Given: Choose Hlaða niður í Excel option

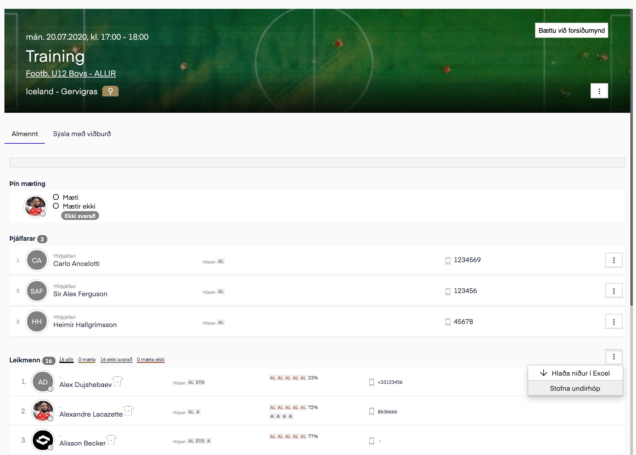Looking at the screenshot, I should [x=575, y=373].
